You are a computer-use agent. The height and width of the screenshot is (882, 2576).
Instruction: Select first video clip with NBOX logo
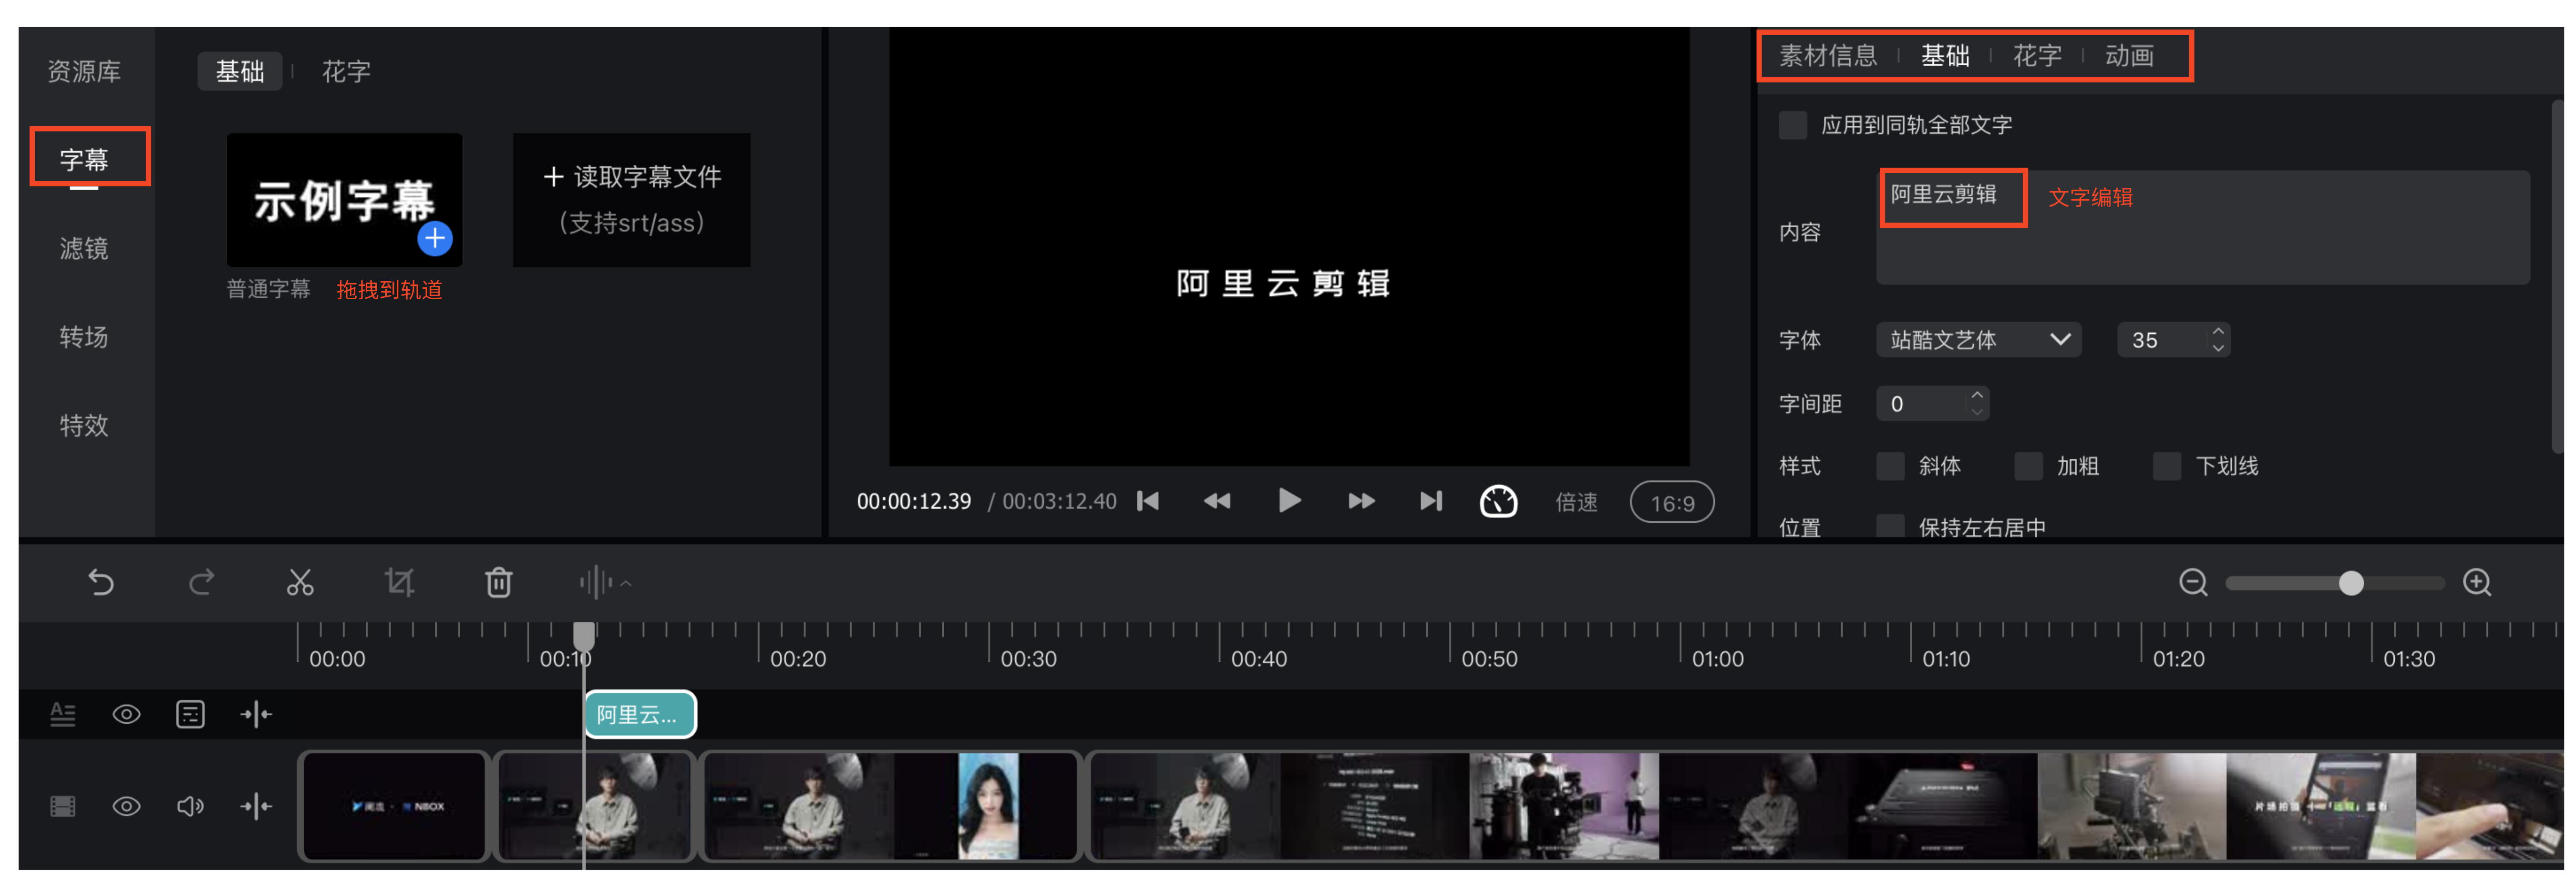tap(393, 805)
